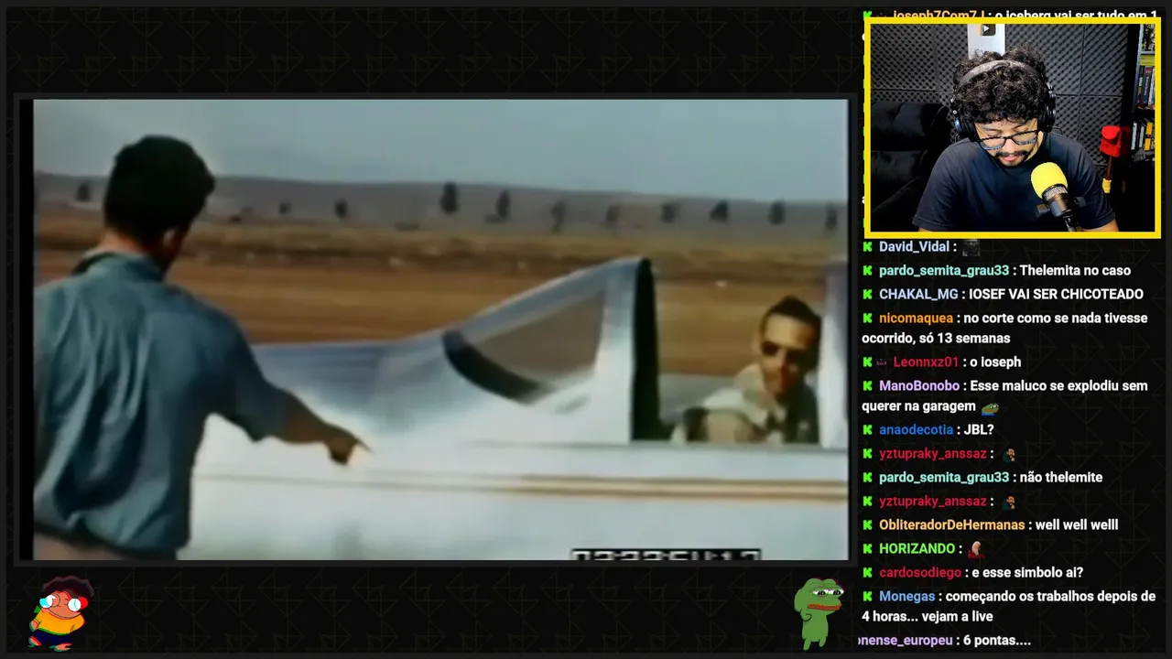Click the Kick badge beside anaodecotia
The image size is (1172, 659).
867,429
